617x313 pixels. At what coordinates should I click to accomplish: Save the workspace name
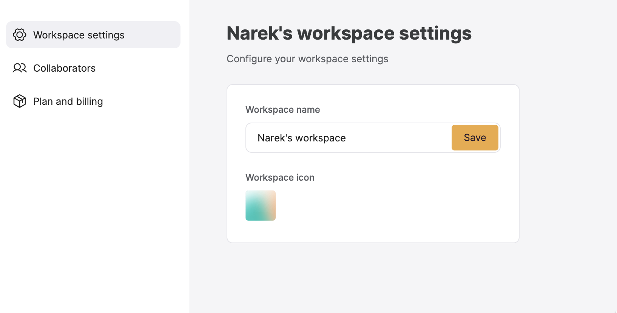(475, 138)
